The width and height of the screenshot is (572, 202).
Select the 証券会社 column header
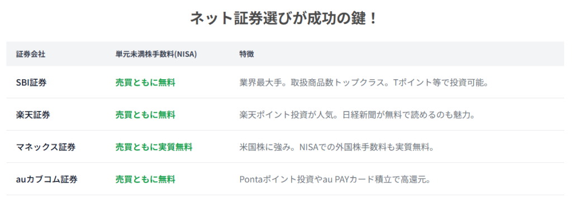click(31, 54)
